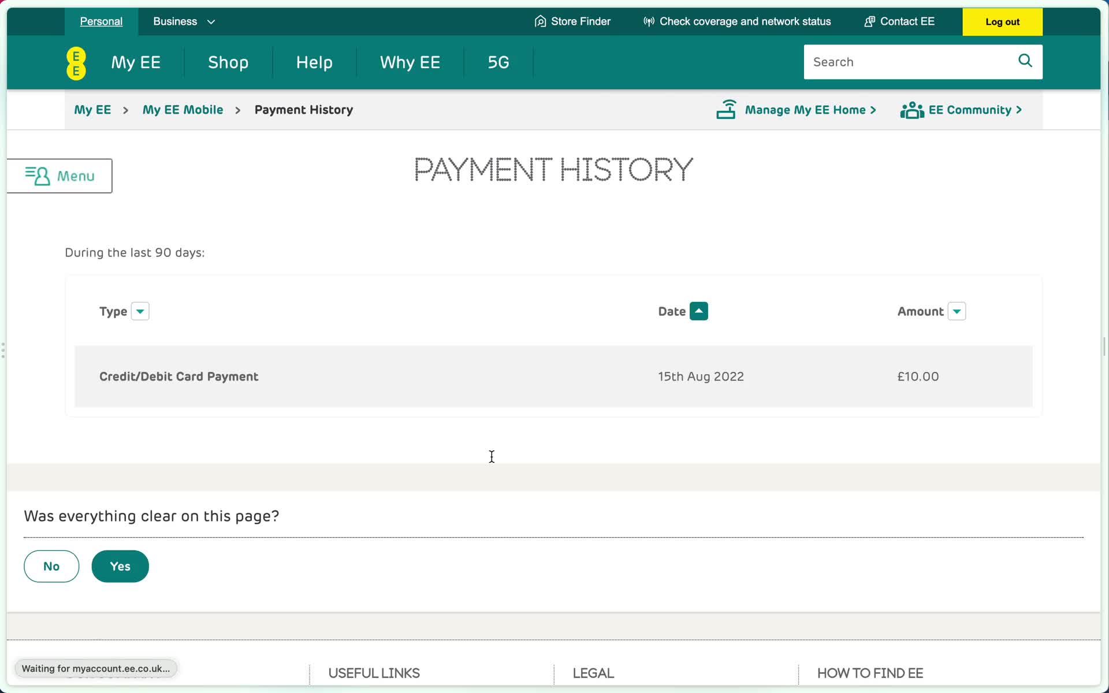Click the Manage My EE Home router icon
The height and width of the screenshot is (693, 1109).
click(x=726, y=109)
